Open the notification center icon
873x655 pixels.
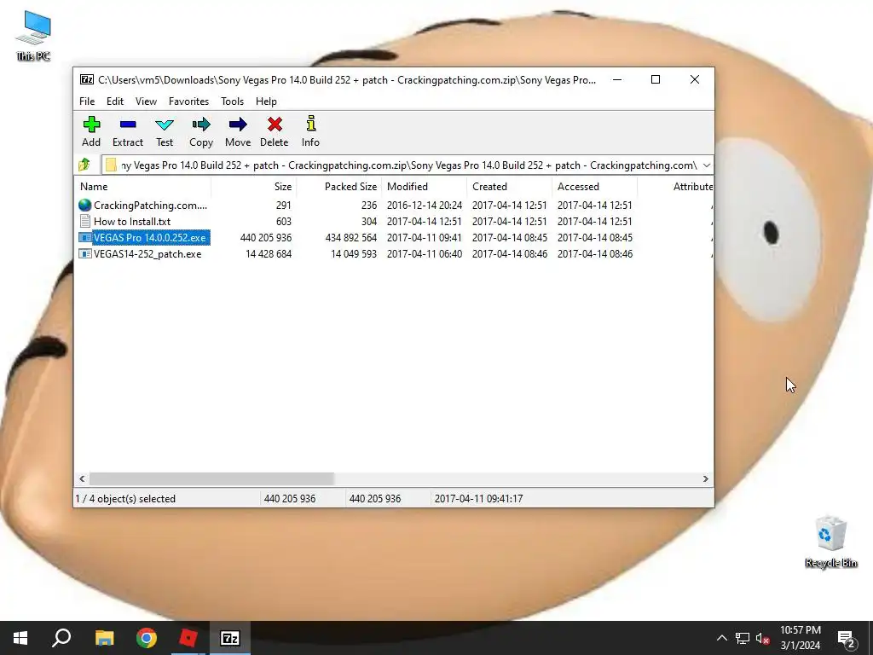tap(846, 638)
